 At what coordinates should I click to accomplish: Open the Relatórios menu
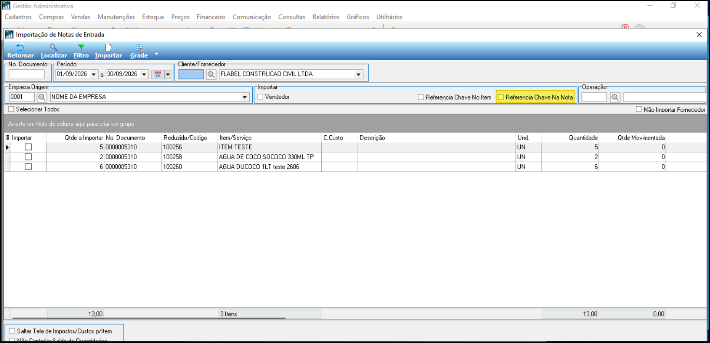(x=326, y=17)
